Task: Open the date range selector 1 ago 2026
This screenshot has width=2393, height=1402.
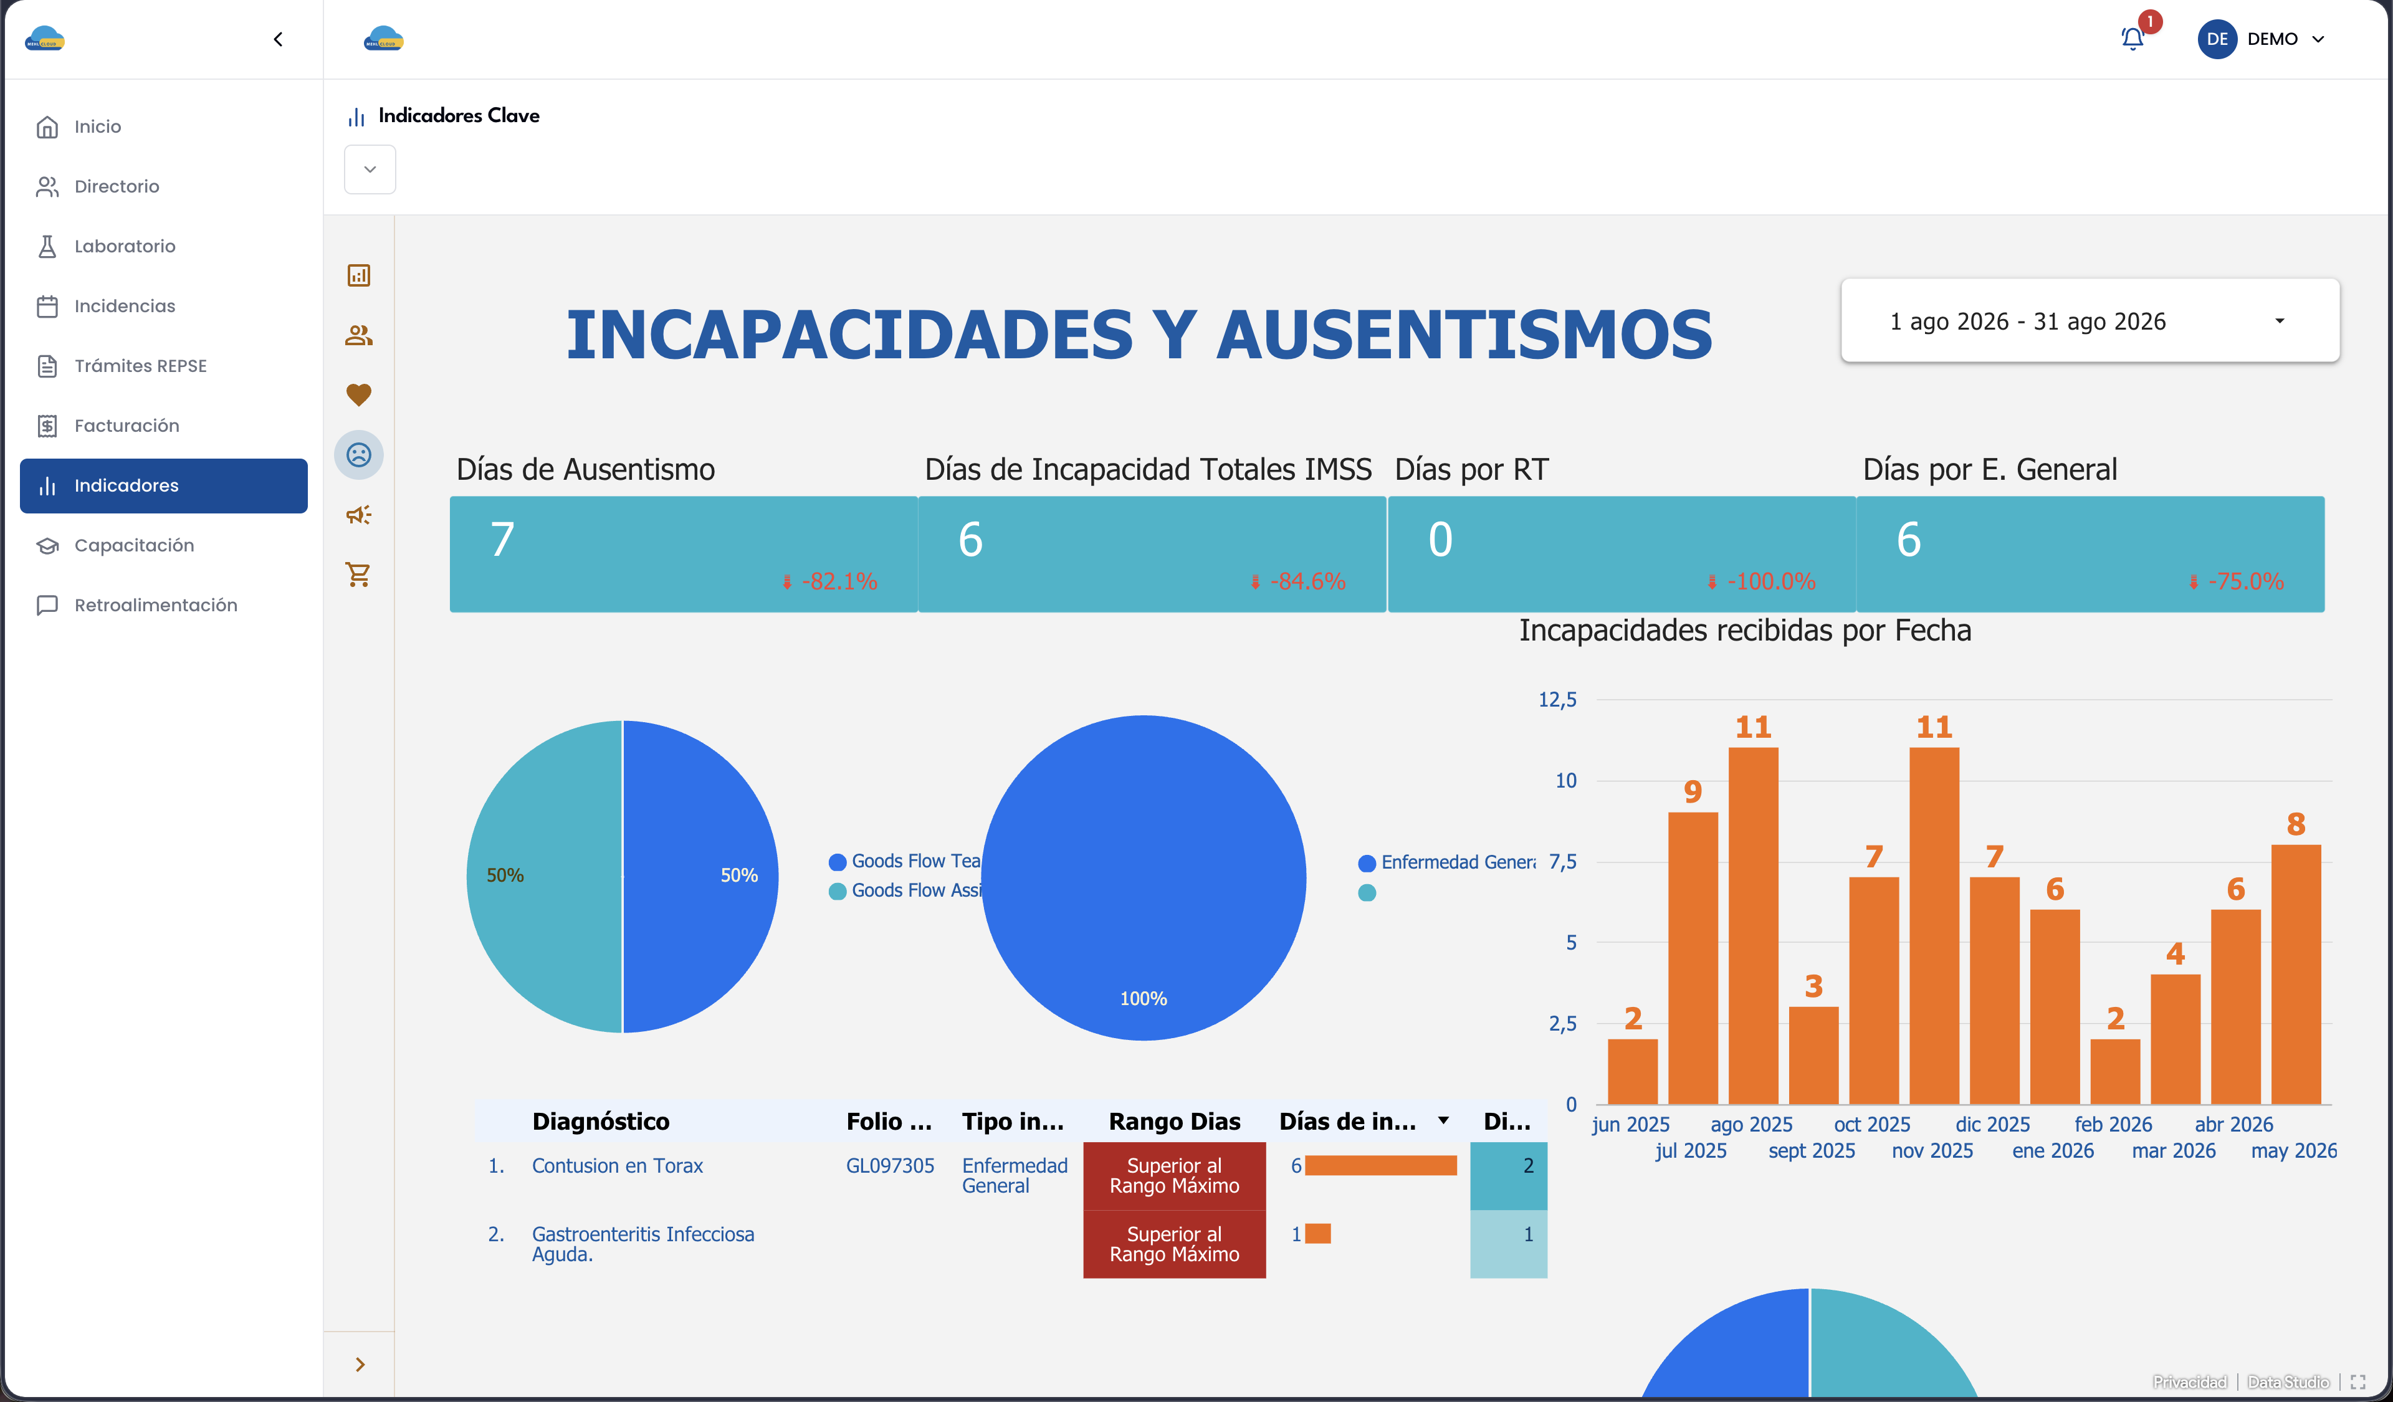Action: point(2089,321)
